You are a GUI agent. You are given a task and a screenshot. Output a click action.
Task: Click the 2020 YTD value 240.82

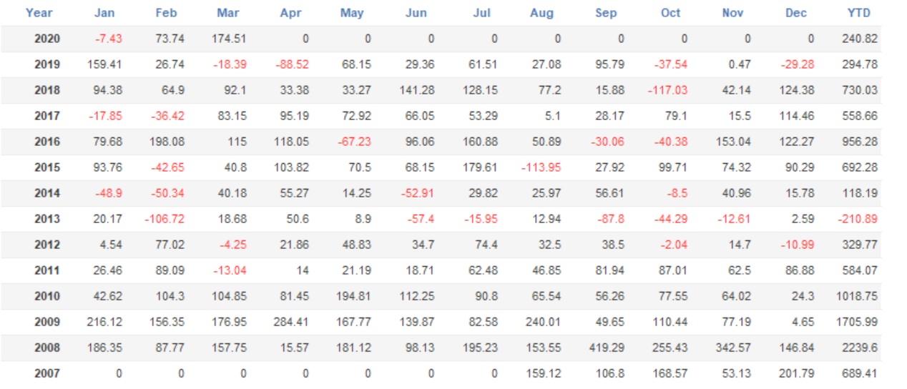(x=860, y=39)
